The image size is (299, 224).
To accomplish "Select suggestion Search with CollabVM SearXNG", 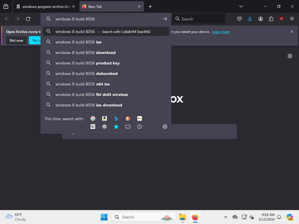I will (x=106, y=32).
